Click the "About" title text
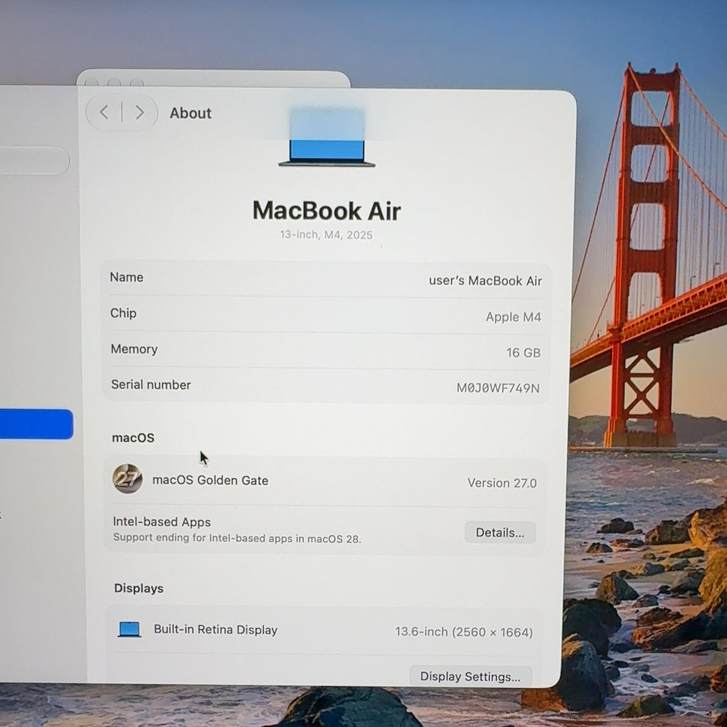The height and width of the screenshot is (727, 727). 191,113
